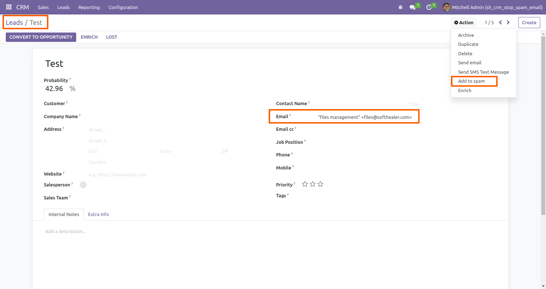This screenshot has height=289, width=546.
Task: Click the Enrich header button
Action: (x=89, y=37)
